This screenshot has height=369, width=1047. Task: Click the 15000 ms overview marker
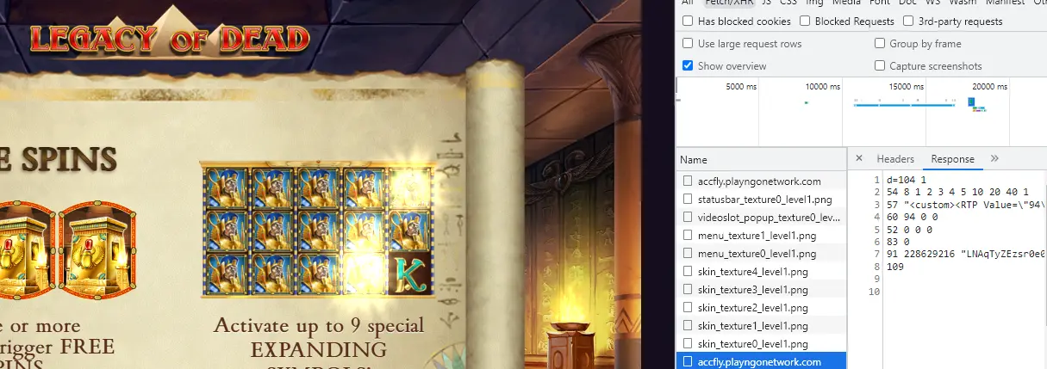click(x=906, y=87)
